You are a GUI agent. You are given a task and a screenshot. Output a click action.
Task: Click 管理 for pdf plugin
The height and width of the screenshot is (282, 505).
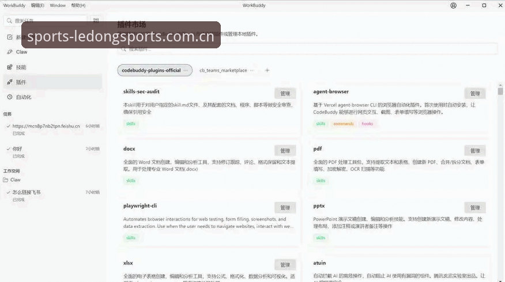(475, 151)
